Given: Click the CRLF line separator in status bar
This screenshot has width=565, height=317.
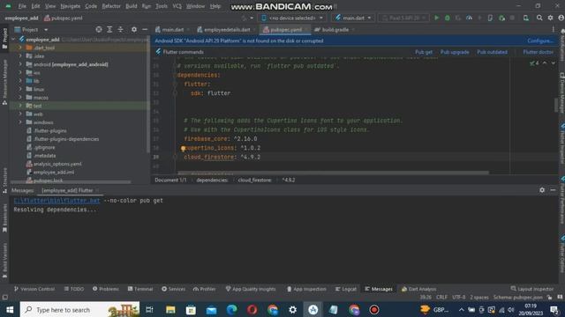Looking at the screenshot, I should [x=441, y=298].
